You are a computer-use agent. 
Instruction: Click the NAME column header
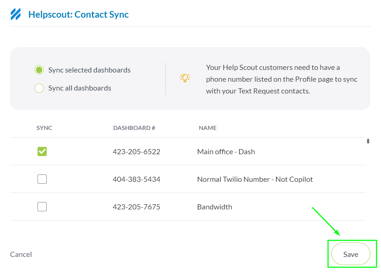point(207,128)
